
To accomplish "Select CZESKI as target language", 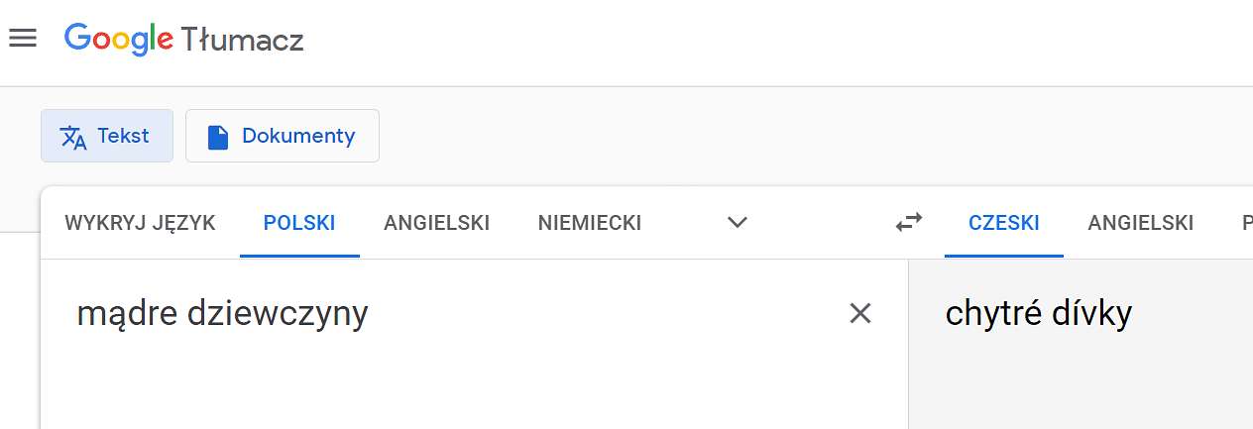I will pos(1004,223).
